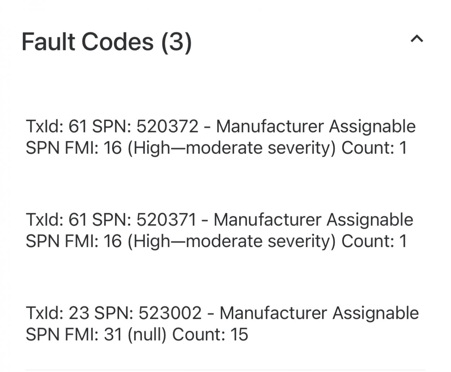451x372 pixels.
Task: Click Manufacturer Assignable on the 520372 fault
Action: point(316,126)
